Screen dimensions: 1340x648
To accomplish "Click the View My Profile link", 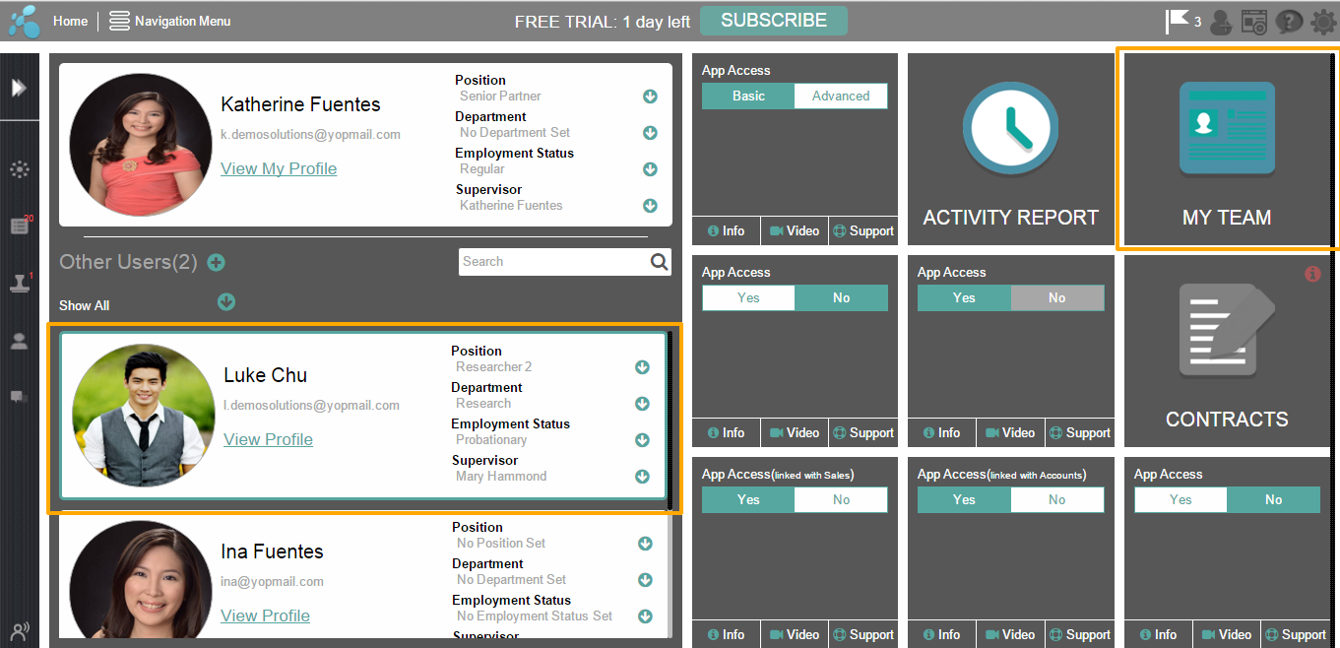I will 279,169.
